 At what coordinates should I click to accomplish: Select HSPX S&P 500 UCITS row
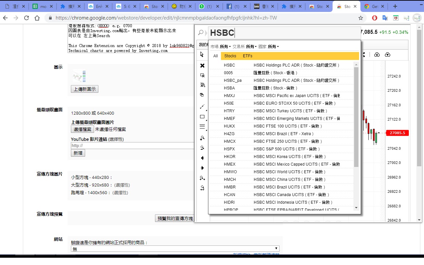coord(282,149)
